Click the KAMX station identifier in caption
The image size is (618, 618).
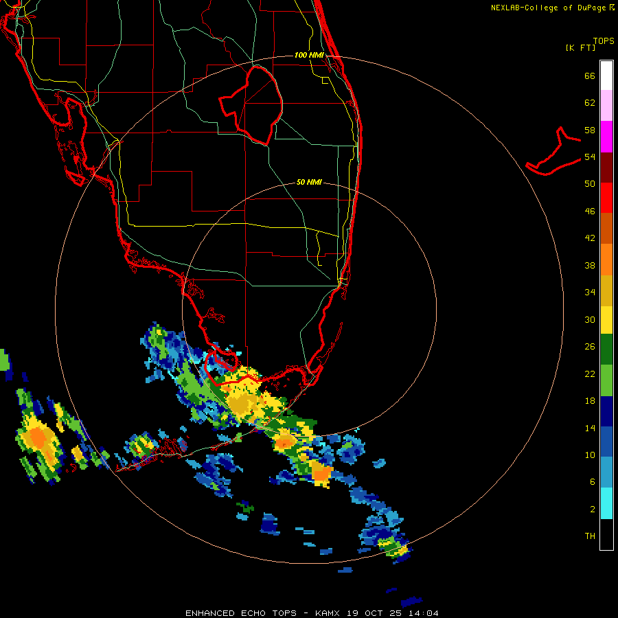click(328, 613)
